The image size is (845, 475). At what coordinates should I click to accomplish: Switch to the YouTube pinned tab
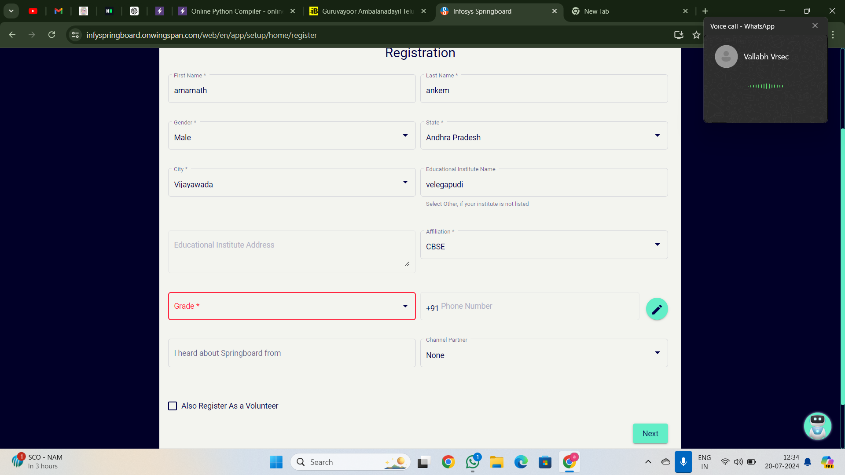coord(33,11)
